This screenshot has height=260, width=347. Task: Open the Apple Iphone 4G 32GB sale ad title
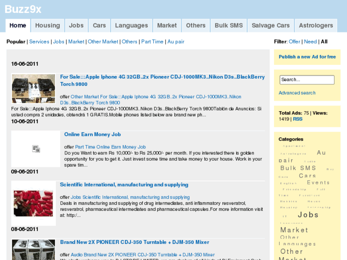[x=162, y=80]
